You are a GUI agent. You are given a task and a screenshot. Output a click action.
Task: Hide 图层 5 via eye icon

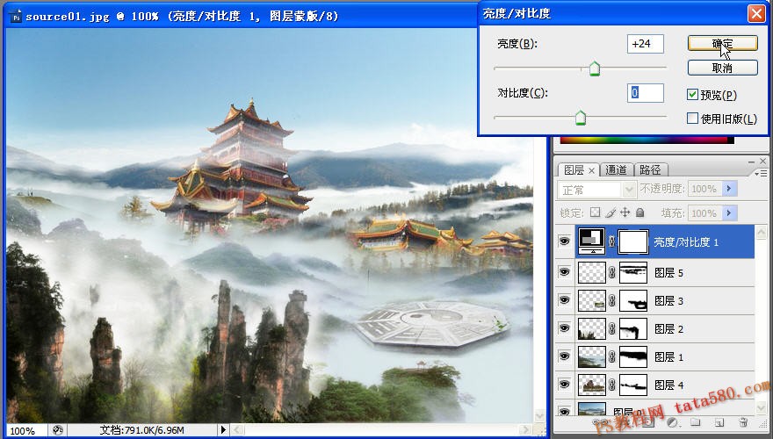(565, 272)
